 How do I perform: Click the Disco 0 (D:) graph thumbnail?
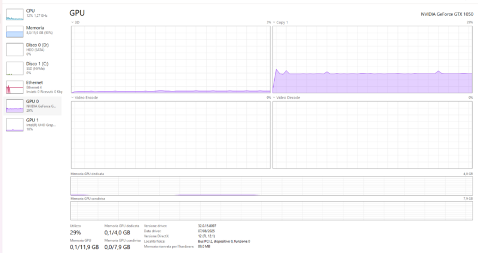point(14,50)
